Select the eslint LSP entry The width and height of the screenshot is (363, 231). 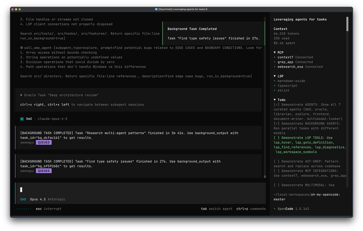click(x=281, y=91)
